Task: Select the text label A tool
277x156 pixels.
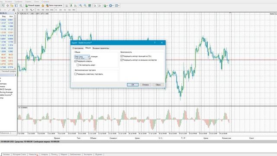Action: click(23, 10)
